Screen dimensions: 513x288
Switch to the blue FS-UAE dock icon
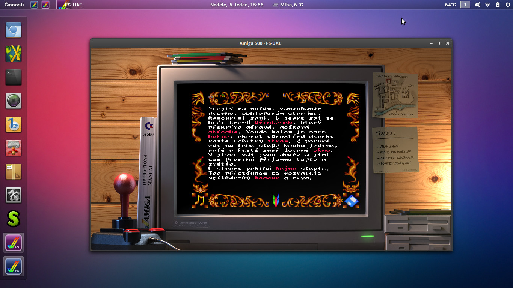tap(14, 266)
